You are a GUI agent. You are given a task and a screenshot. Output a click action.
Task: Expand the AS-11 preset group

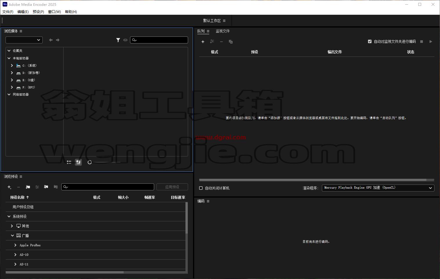click(15, 264)
